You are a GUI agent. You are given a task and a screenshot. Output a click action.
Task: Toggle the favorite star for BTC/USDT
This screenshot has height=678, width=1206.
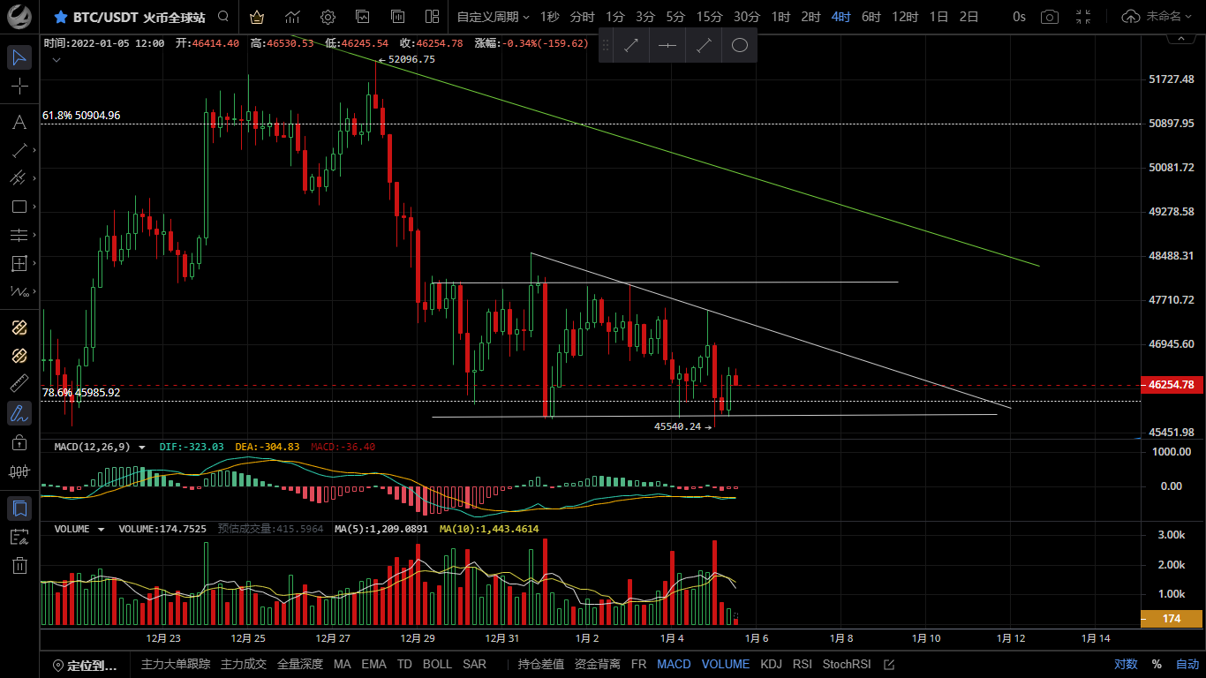(x=60, y=17)
